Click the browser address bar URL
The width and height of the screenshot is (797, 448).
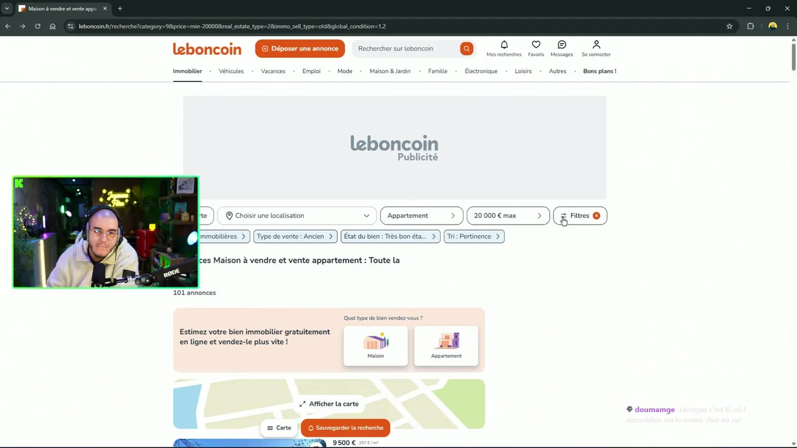(x=232, y=26)
